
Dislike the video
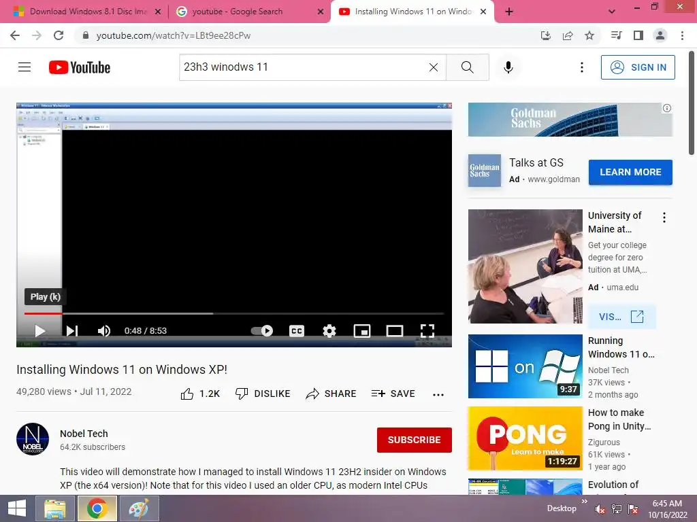tap(263, 394)
